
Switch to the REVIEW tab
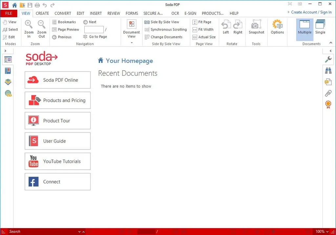pos(114,13)
